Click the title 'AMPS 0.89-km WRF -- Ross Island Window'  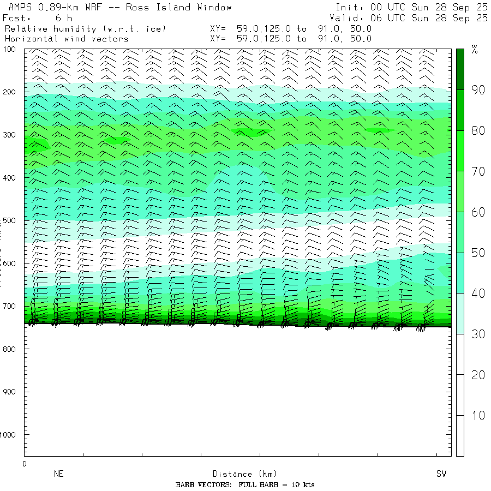[120, 7]
